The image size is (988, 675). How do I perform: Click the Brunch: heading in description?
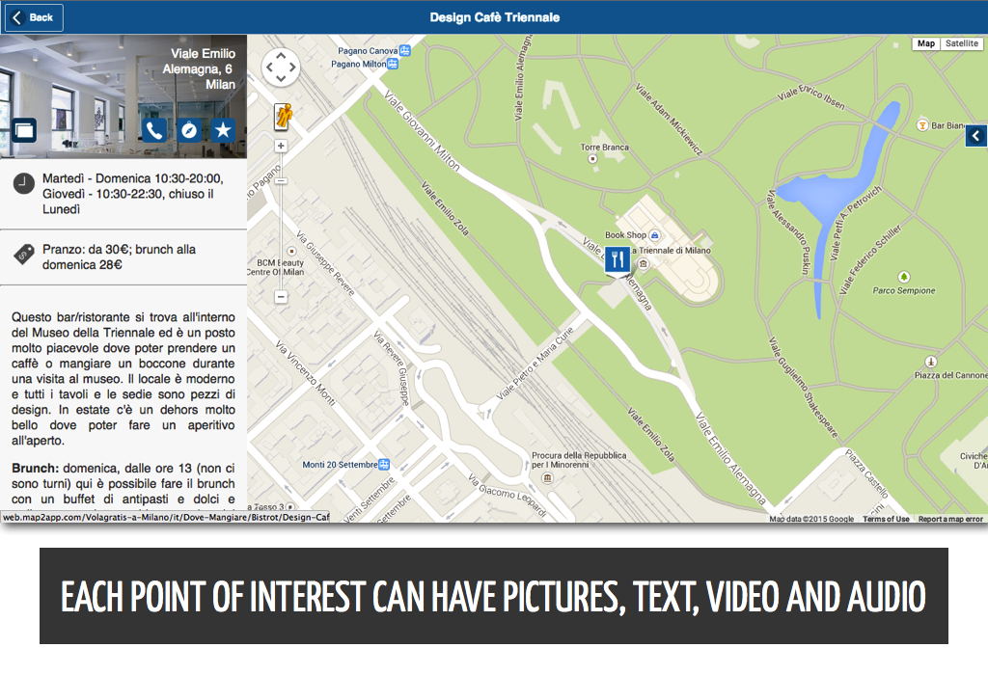[x=35, y=469]
